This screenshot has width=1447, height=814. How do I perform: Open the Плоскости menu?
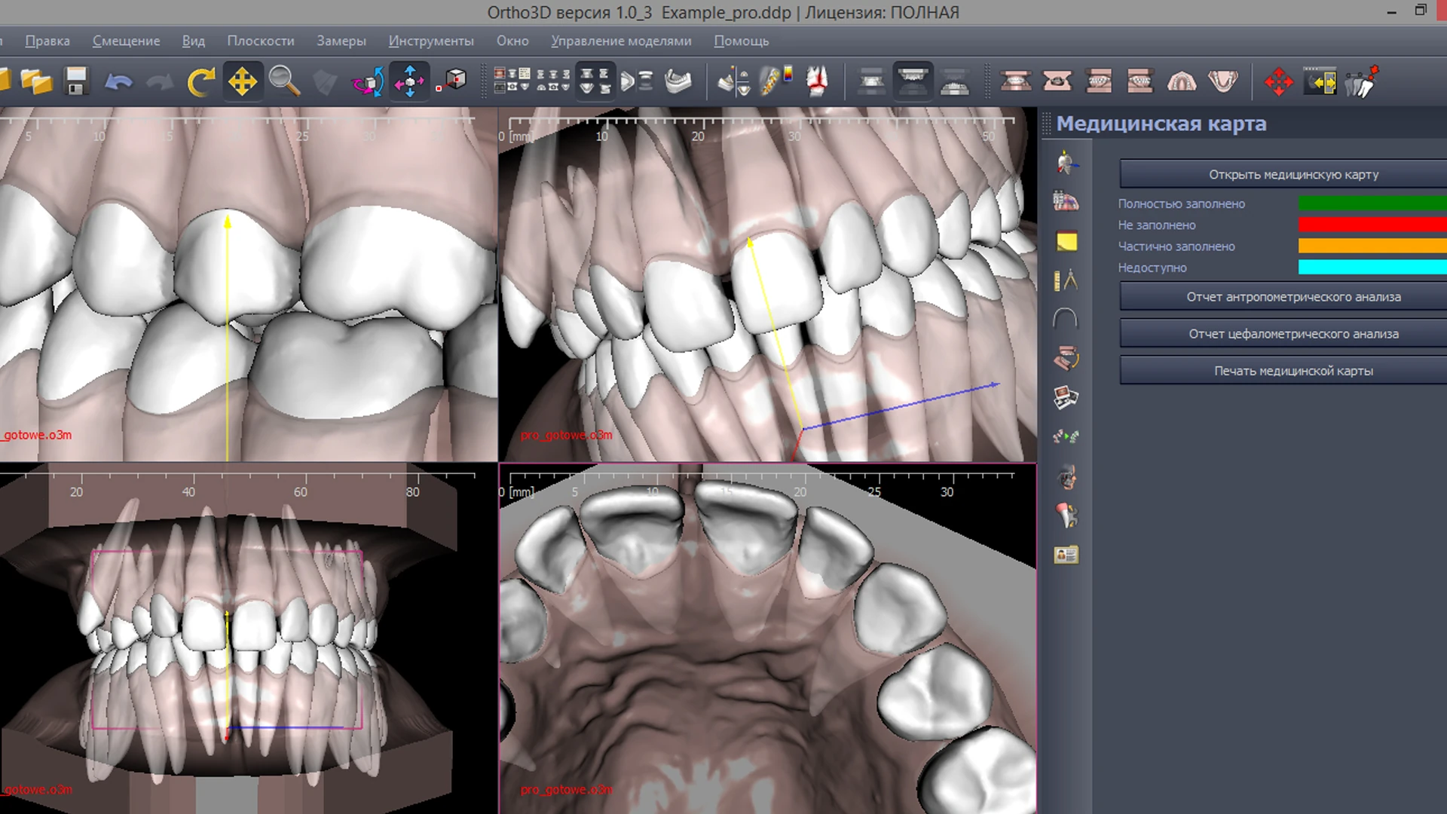pos(261,41)
